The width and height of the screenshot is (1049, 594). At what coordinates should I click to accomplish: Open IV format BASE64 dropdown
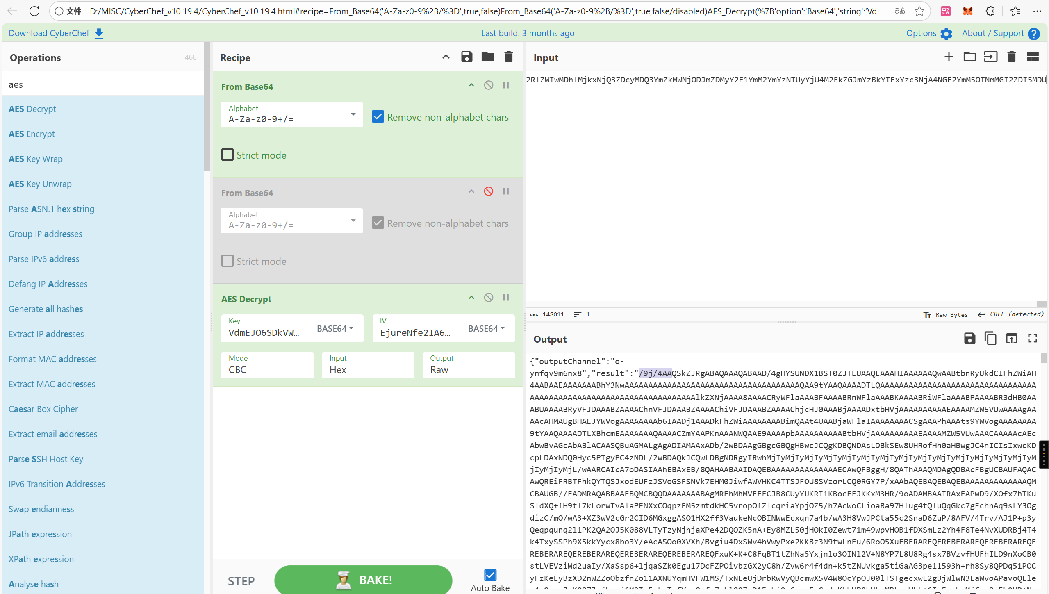pos(486,328)
